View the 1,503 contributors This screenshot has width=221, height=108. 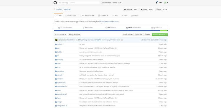tap(133, 28)
